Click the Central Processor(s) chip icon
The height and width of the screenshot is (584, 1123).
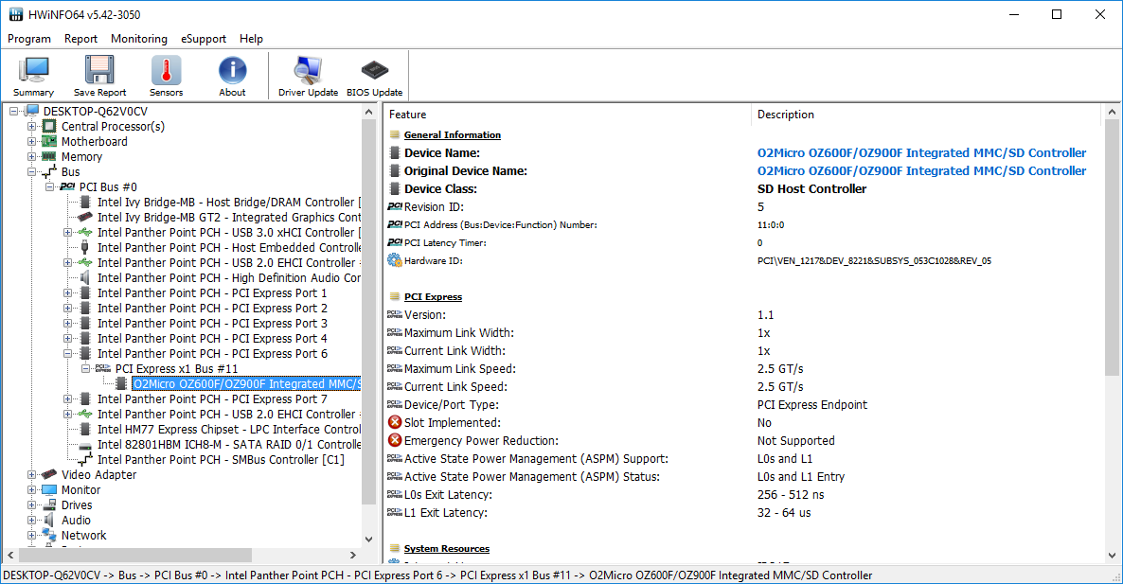click(x=48, y=126)
